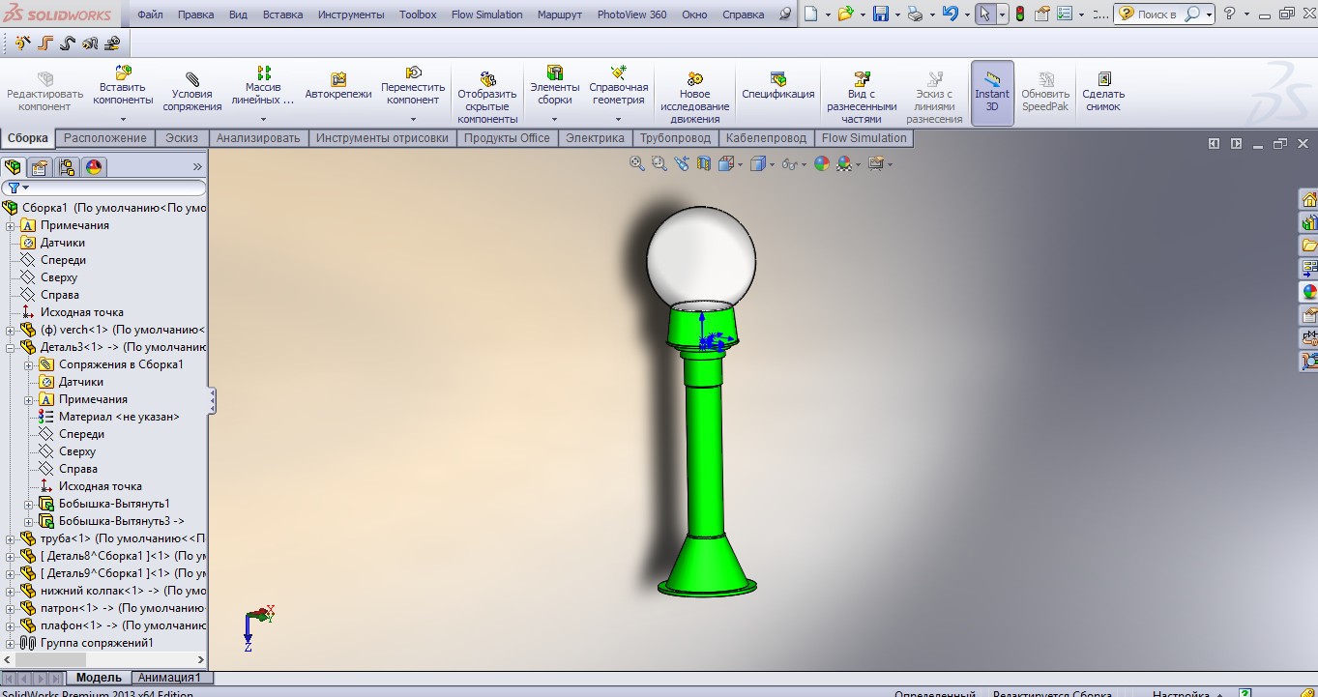
Task: Click the Take Snapshot (Сделать снимок) icon
Action: (1103, 92)
